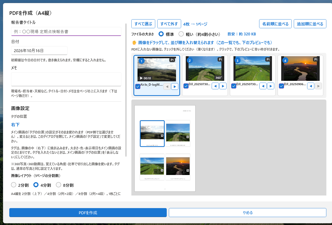
Task: Uncheck the checkbox on image 2 card
Action: (186, 86)
